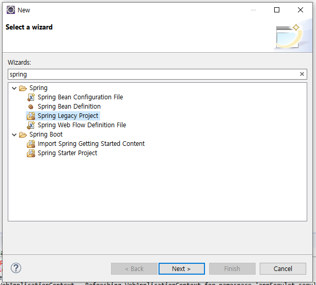316x285 pixels.
Task: Click the Spring Web Flow Definition File icon
Action: pos(31,125)
